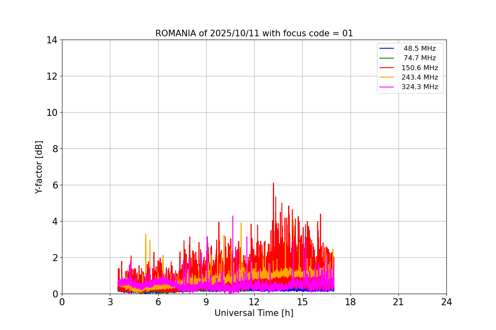Select the 48.5 MHz legend label

[420, 49]
